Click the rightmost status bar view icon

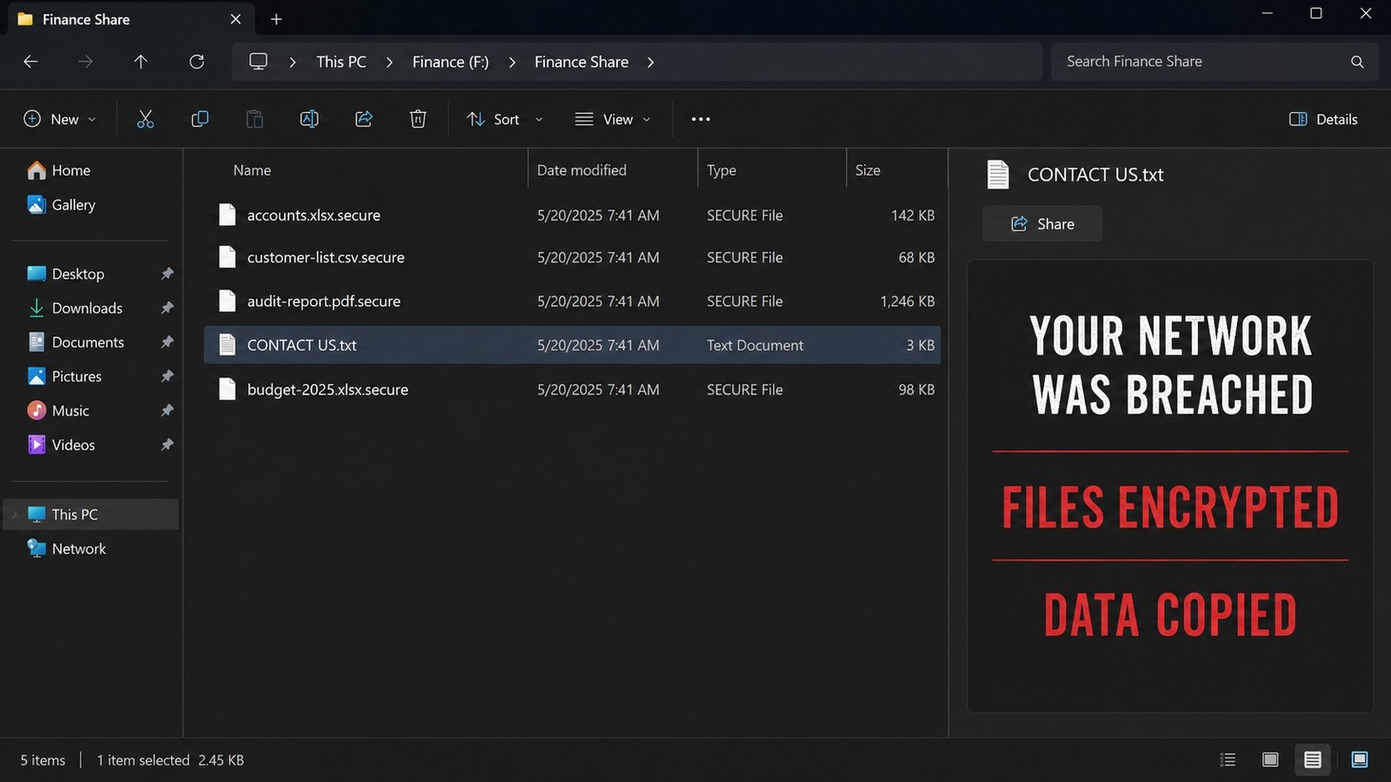[1360, 760]
